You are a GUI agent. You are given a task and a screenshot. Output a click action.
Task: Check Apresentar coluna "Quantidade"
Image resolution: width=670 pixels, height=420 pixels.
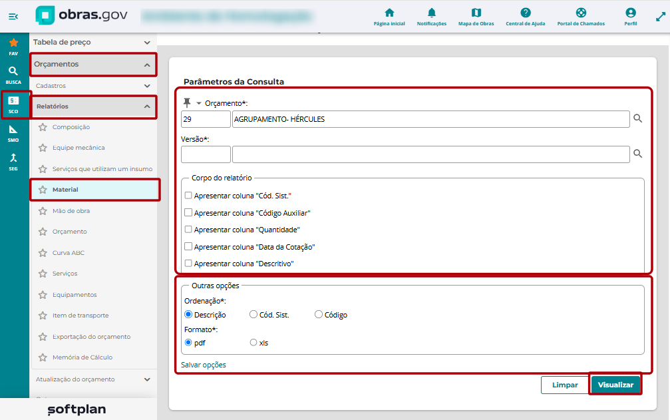tap(188, 230)
